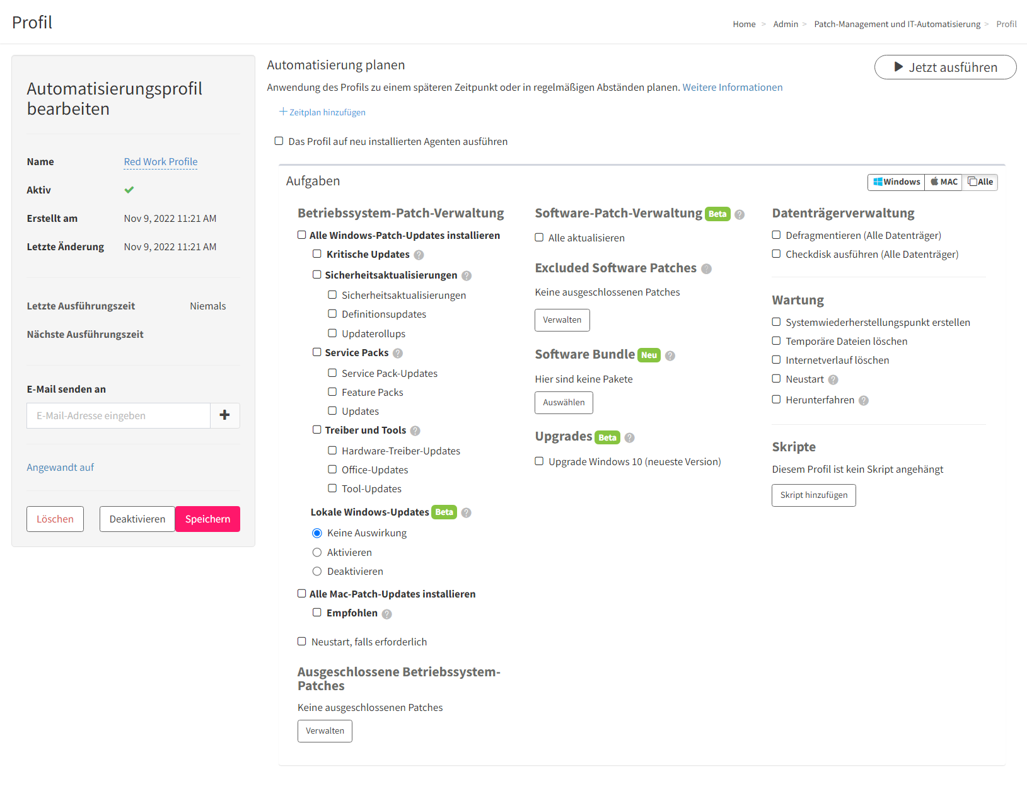Image resolution: width=1027 pixels, height=791 pixels.
Task: Click the help icon next to Software Bundle
Action: (x=670, y=356)
